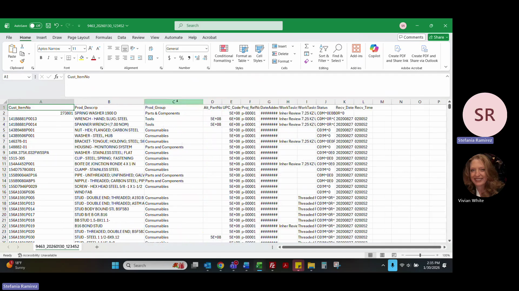Viewport: 519px width, 291px height.
Task: Toggle Italic formatting
Action: click(48, 58)
